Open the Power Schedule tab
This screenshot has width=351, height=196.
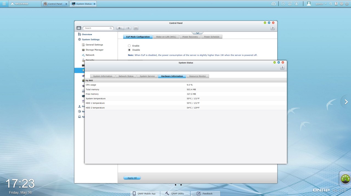[x=212, y=37]
